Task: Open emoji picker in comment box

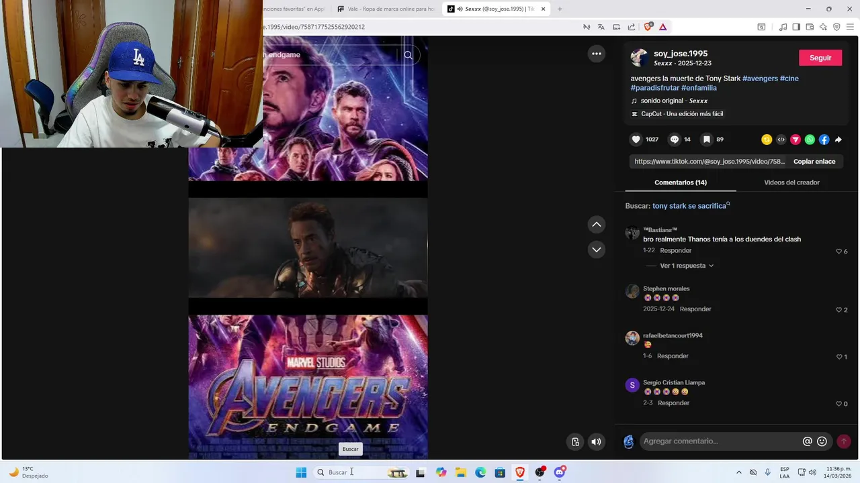Action: [822, 441]
